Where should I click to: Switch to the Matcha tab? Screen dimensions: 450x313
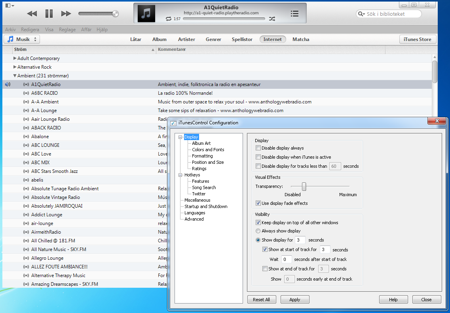point(301,39)
